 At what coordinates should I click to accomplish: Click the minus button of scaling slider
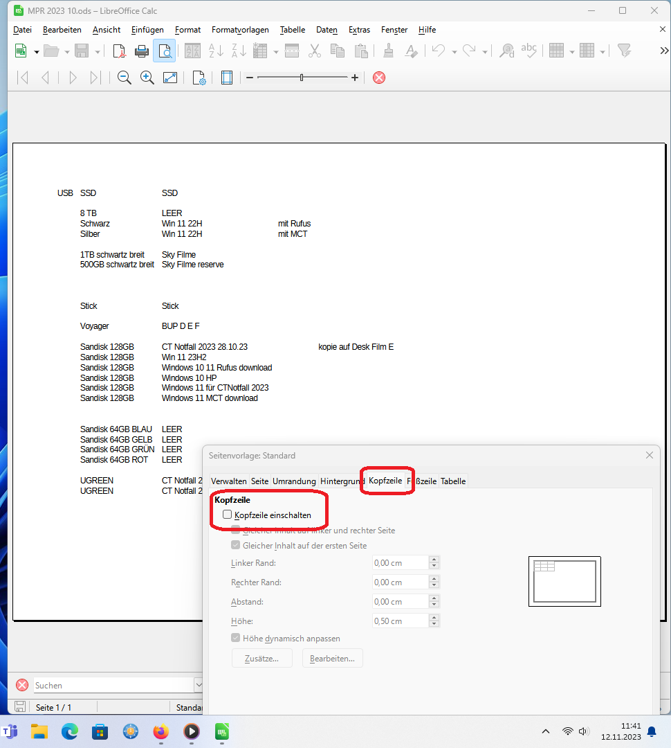pyautogui.click(x=250, y=78)
